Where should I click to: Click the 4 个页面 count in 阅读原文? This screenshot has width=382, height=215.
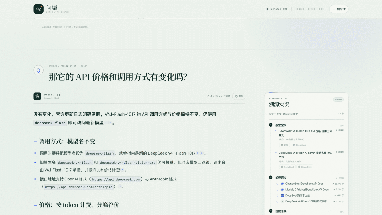[340, 178]
